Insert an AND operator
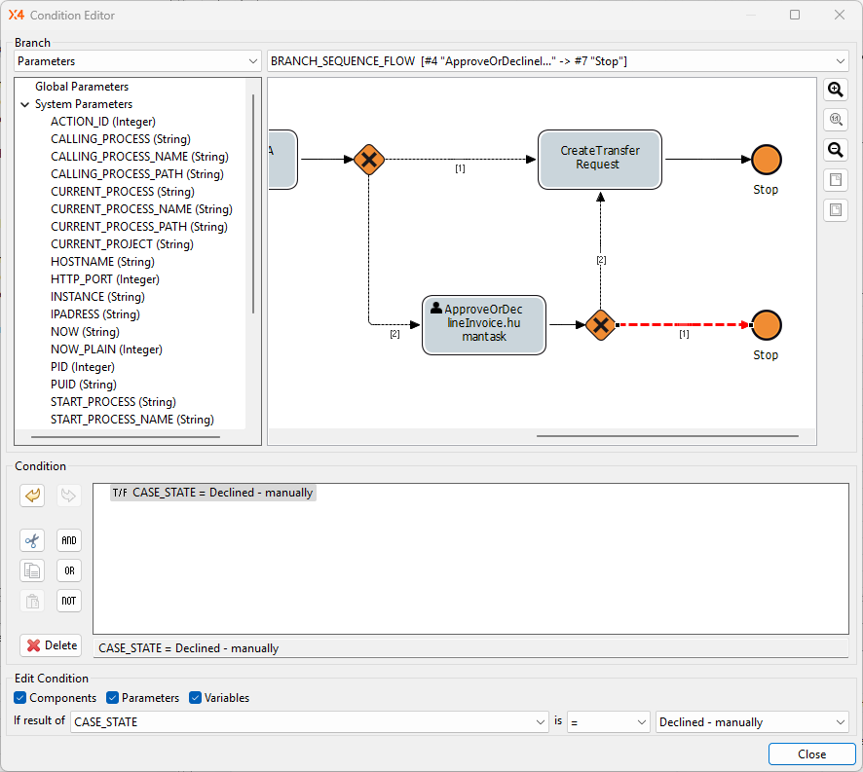The height and width of the screenshot is (772, 863). (x=68, y=540)
